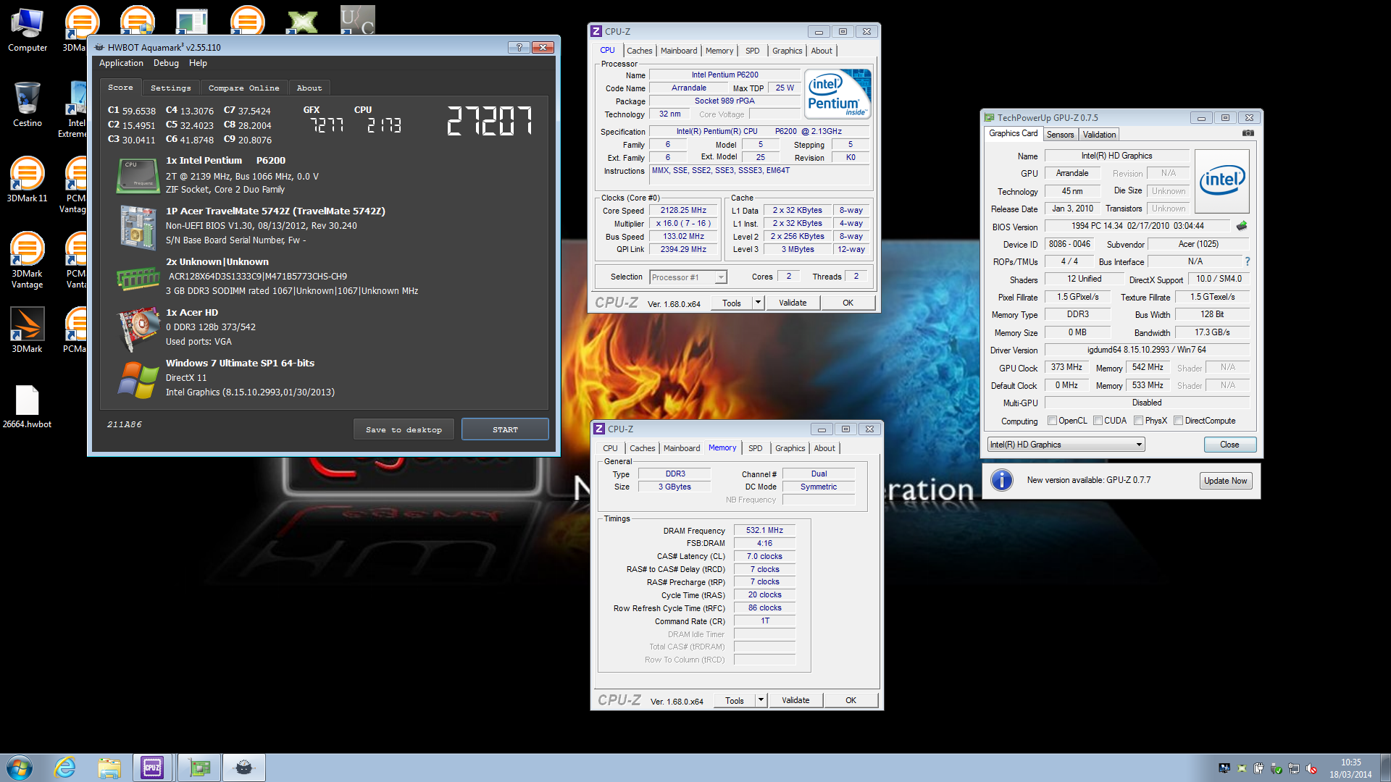Switch to the CPU-Z taskbar button
This screenshot has height=782, width=1391.
click(153, 768)
